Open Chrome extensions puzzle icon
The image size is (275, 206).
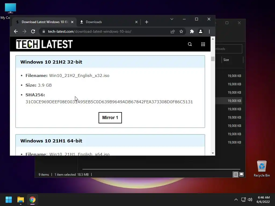pyautogui.click(x=192, y=32)
